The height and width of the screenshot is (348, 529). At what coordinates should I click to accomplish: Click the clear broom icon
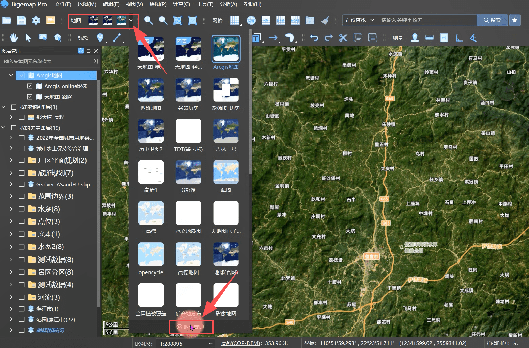point(325,20)
